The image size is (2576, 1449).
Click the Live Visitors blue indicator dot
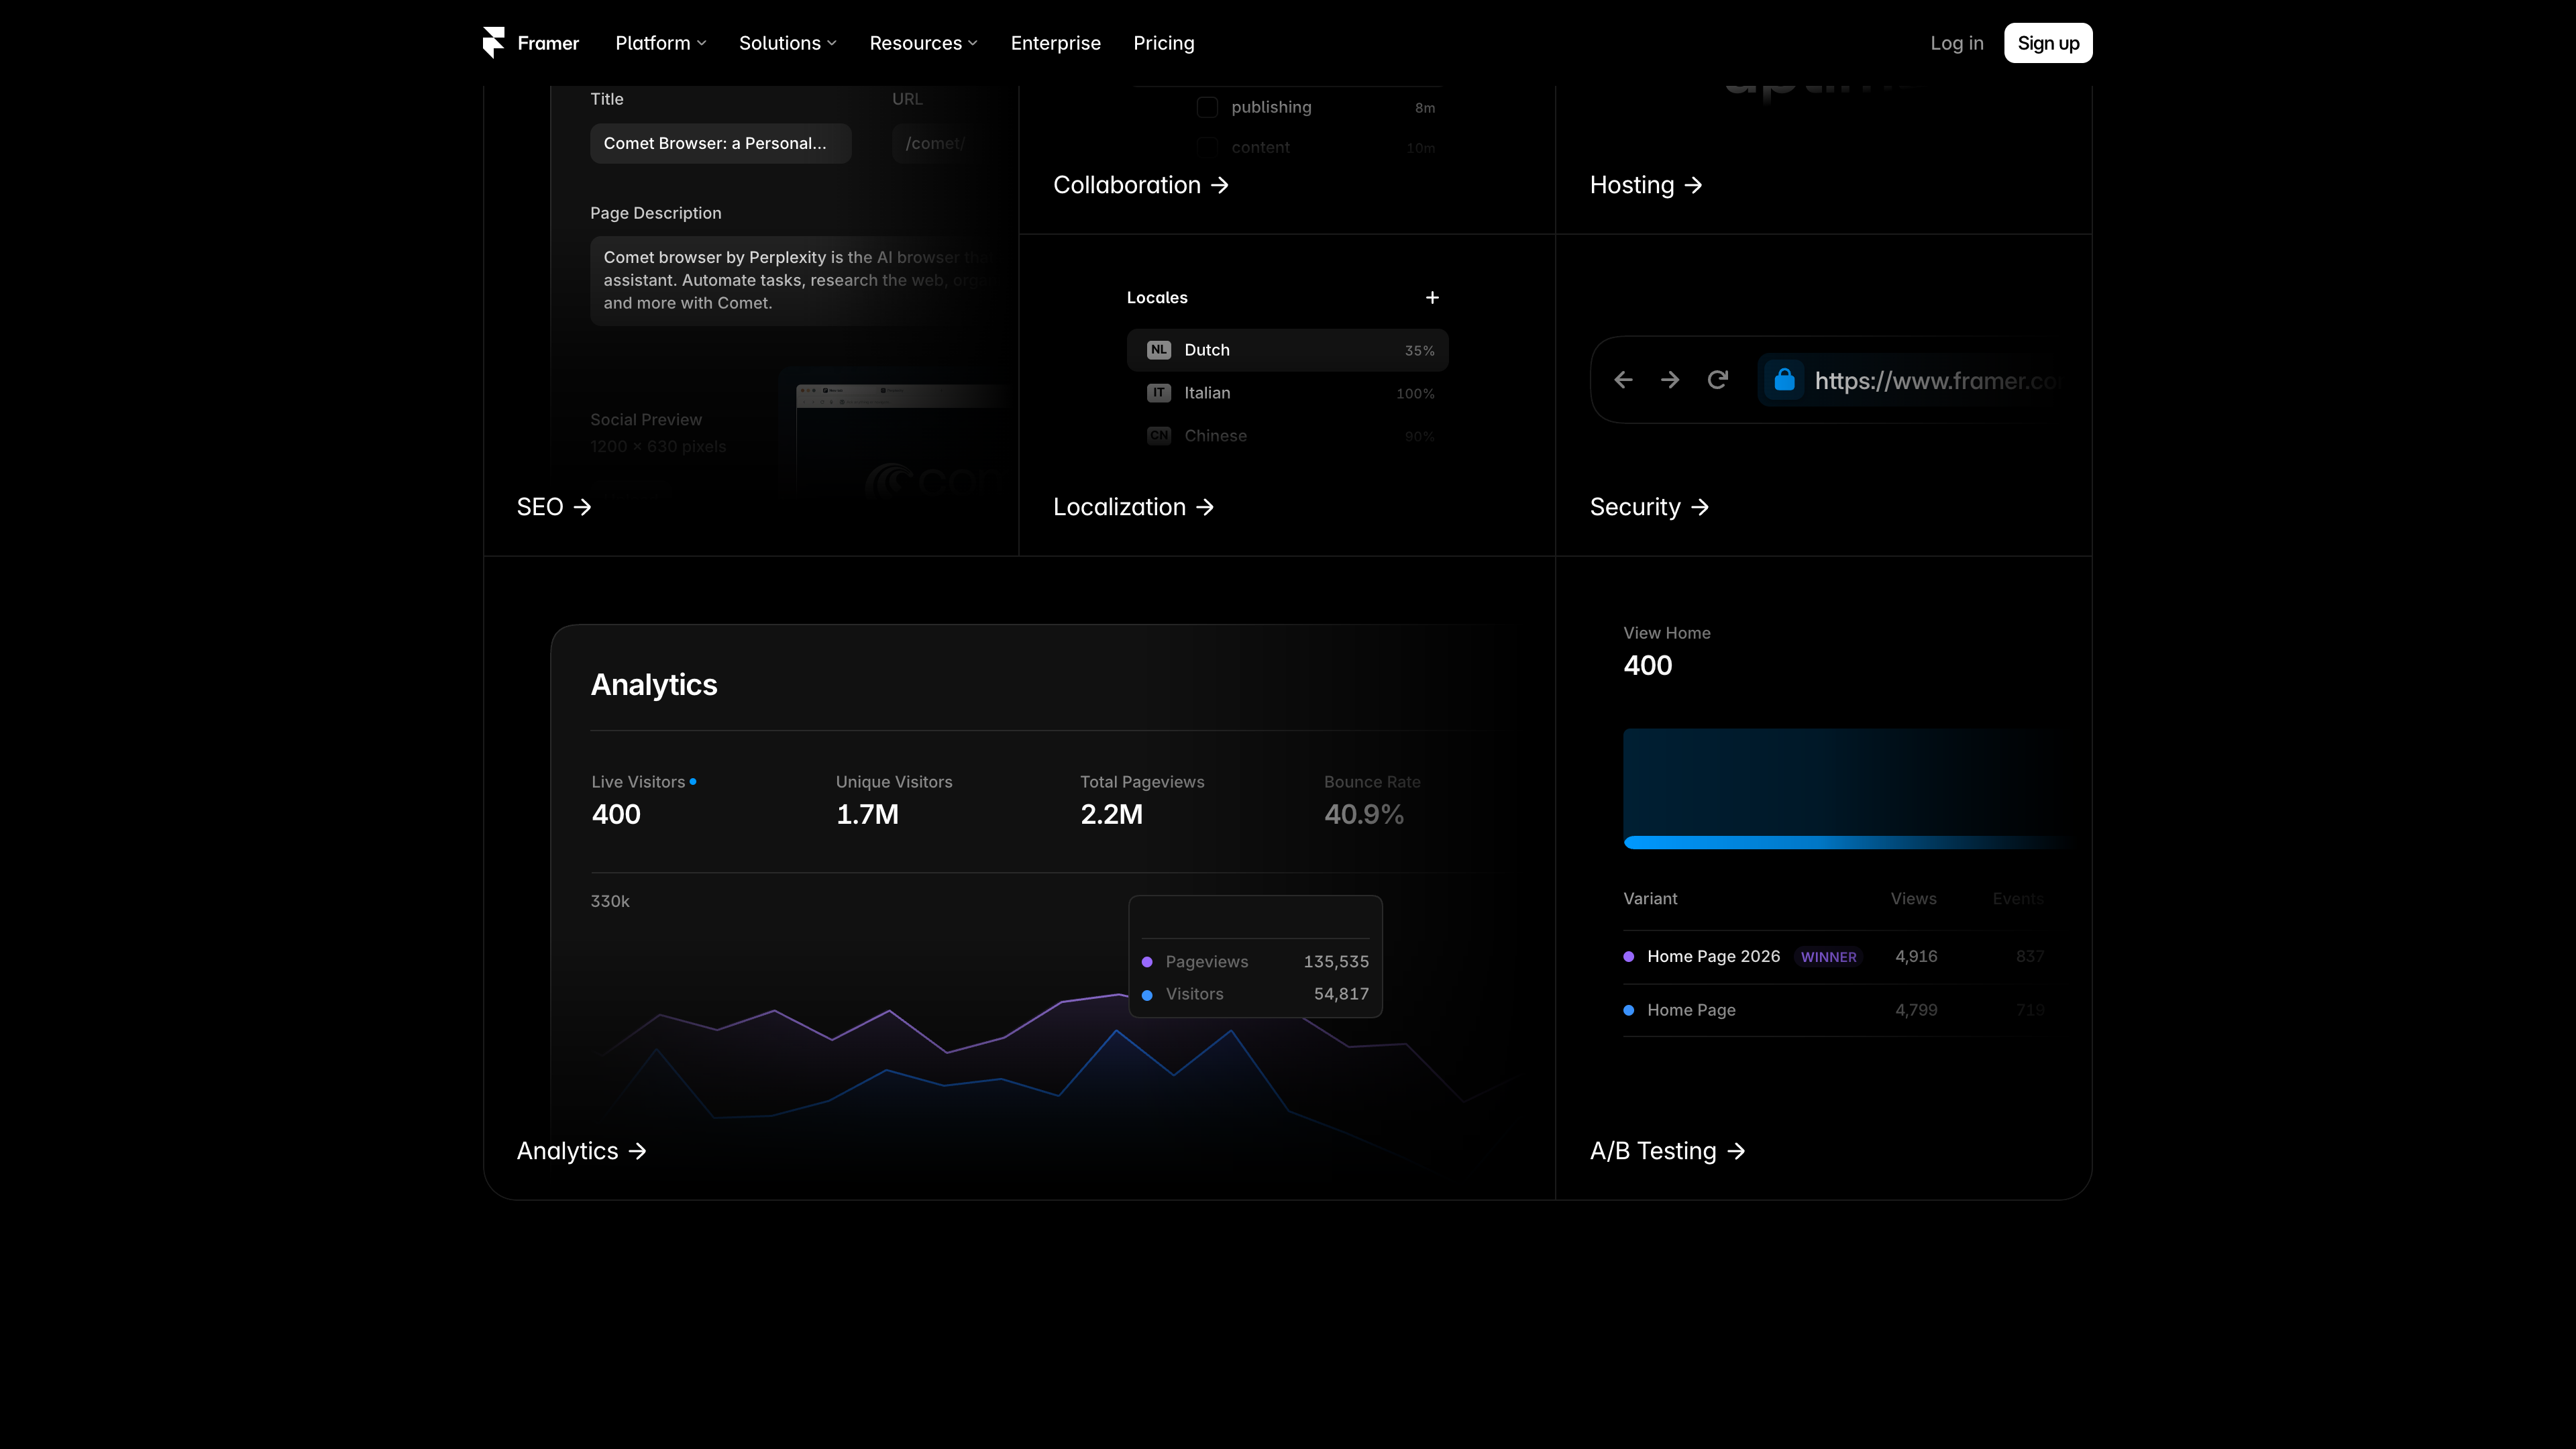[693, 782]
